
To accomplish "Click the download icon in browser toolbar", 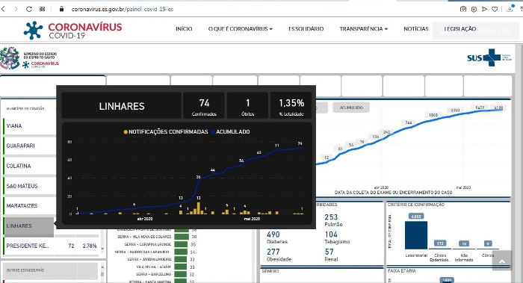I will (x=510, y=9).
